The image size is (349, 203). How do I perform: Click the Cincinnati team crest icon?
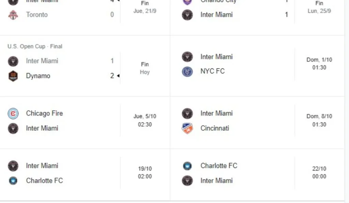tap(187, 128)
